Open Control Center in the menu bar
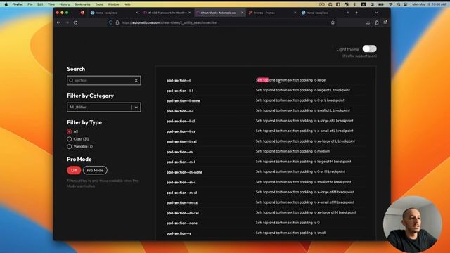This screenshot has width=450, height=253. [406, 4]
